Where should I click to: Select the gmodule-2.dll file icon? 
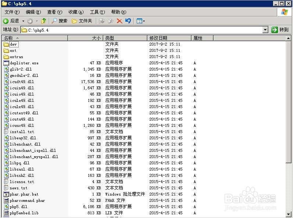[6, 75]
